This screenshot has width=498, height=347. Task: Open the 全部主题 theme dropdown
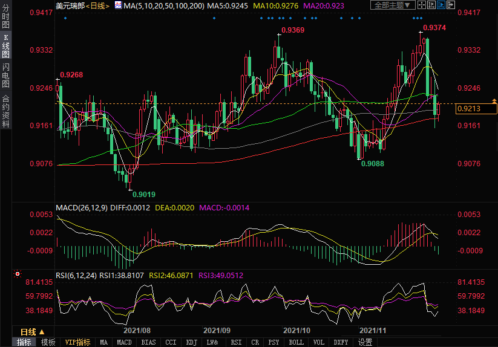click(393, 5)
